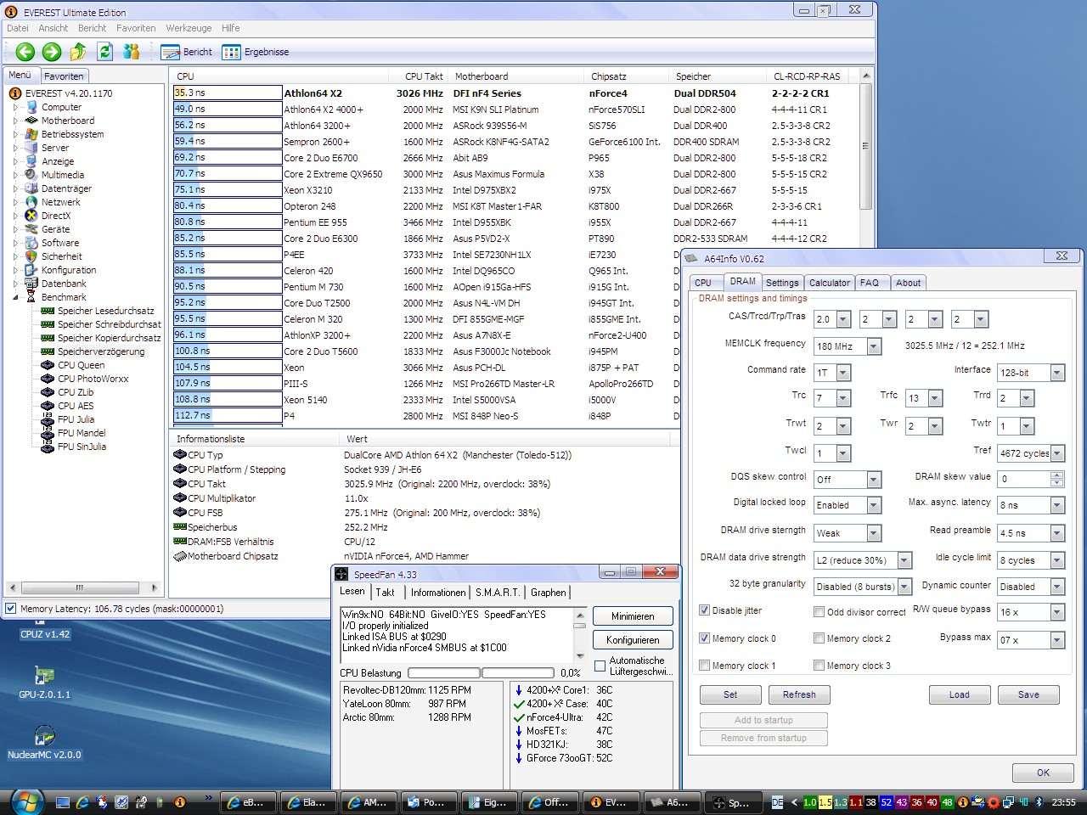Image resolution: width=1087 pixels, height=815 pixels.
Task: Enable Memory clock 3 checkbox
Action: [x=819, y=666]
